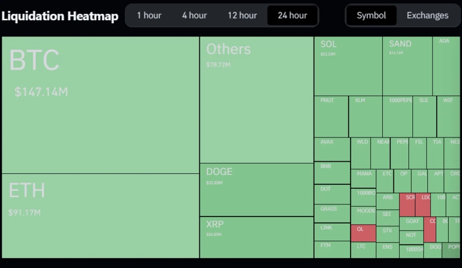Image resolution: width=462 pixels, height=268 pixels.
Task: Select the SOL liquidation tile
Action: pyautogui.click(x=348, y=66)
